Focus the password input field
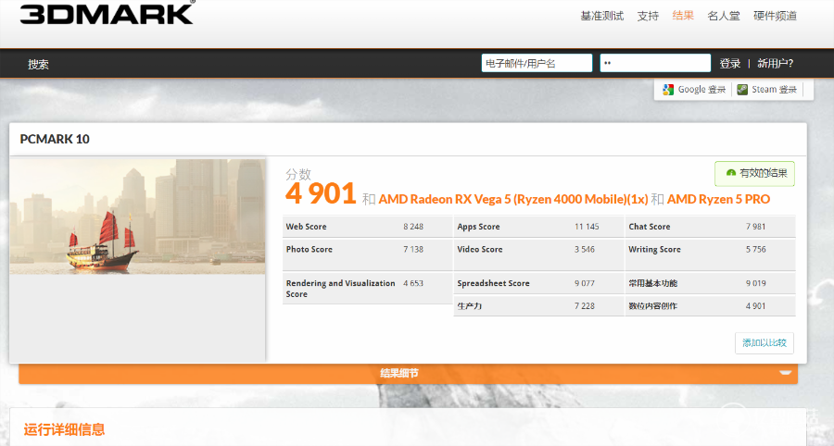The height and width of the screenshot is (446, 834). click(655, 63)
